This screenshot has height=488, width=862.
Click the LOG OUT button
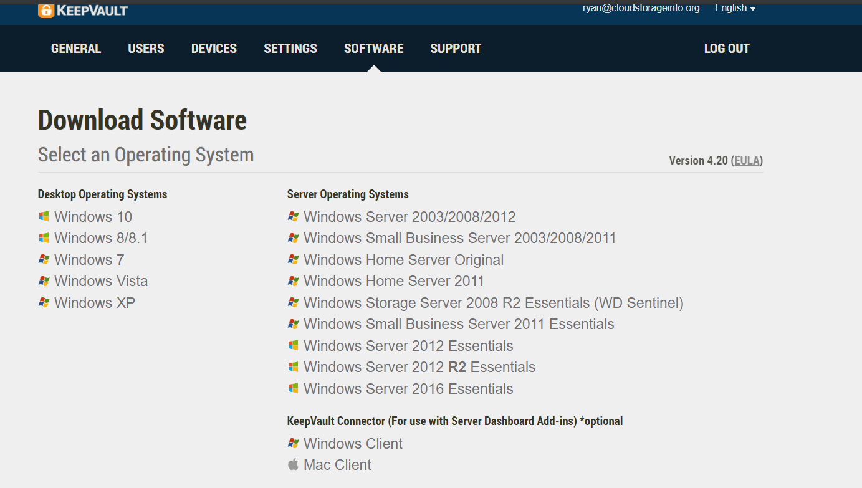pyautogui.click(x=727, y=49)
